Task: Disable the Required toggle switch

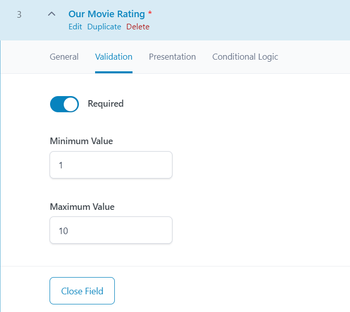Action: [64, 104]
